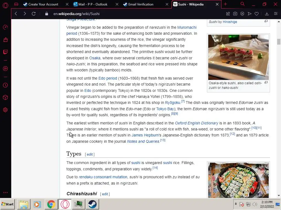Viewport: 281px width, 210px height.
Task: Open ad blocker shield icon
Action: [x=242, y=14]
